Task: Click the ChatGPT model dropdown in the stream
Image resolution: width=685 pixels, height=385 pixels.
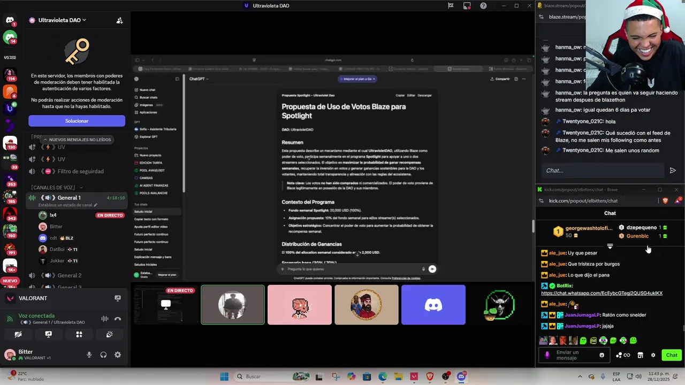Action: tap(199, 79)
